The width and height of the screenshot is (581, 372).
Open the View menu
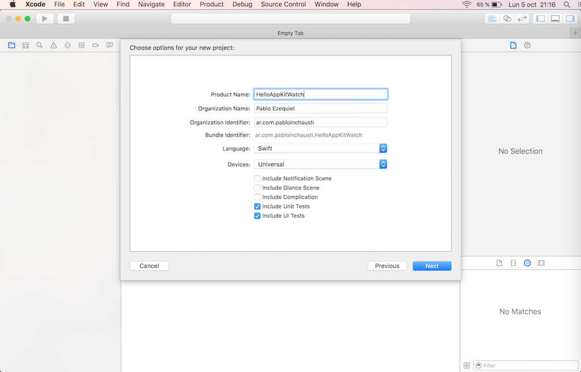(x=100, y=5)
